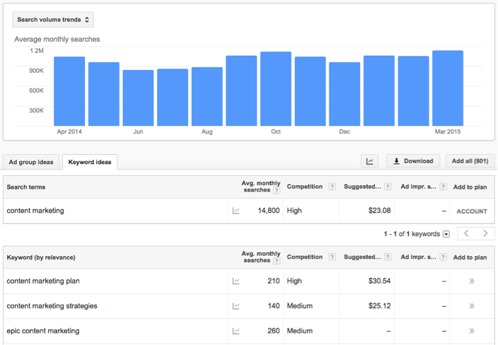This screenshot has height=345, width=498.
Task: Click ACCOUNT in the content marketing row
Action: click(472, 211)
